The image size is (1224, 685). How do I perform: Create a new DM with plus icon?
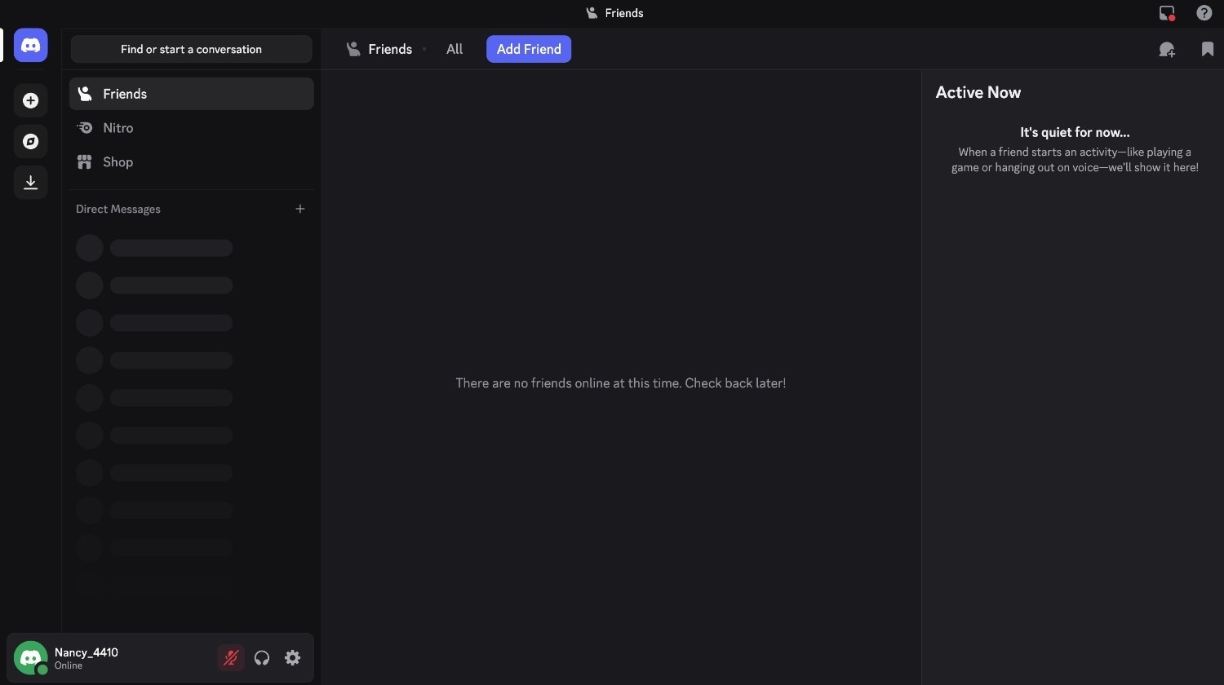click(300, 209)
